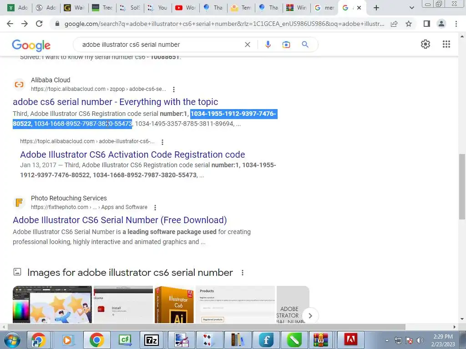Viewport: 466px width, 349px height.
Task: Click the horizontal page scrollbar
Action: click(x=206, y=327)
